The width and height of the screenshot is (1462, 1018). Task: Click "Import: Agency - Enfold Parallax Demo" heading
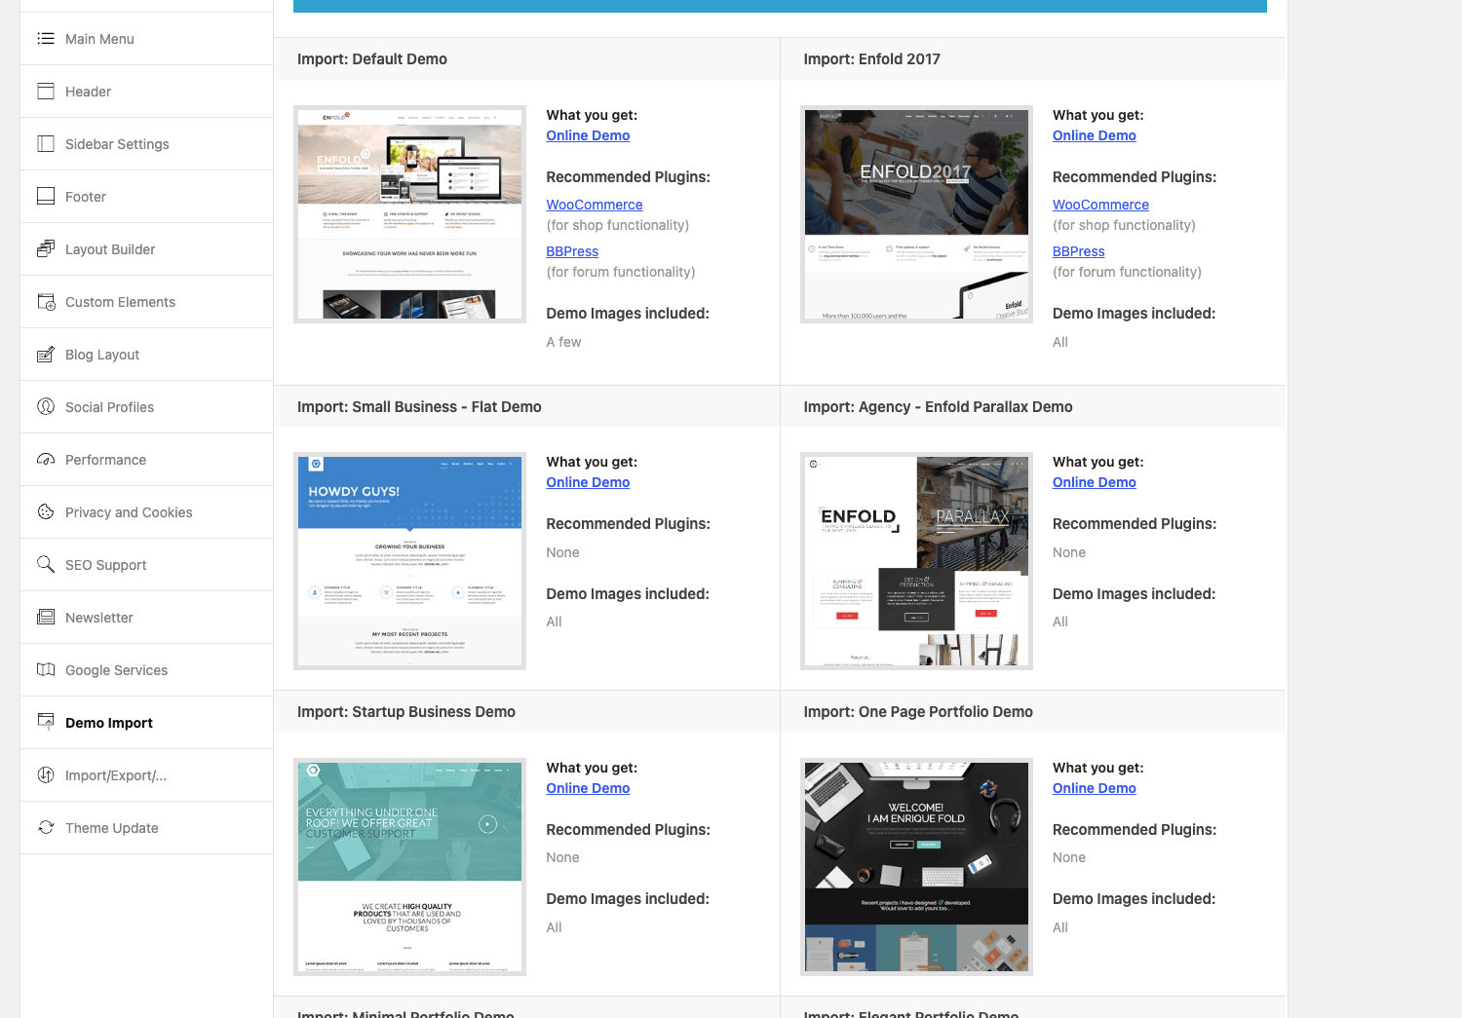938,407
